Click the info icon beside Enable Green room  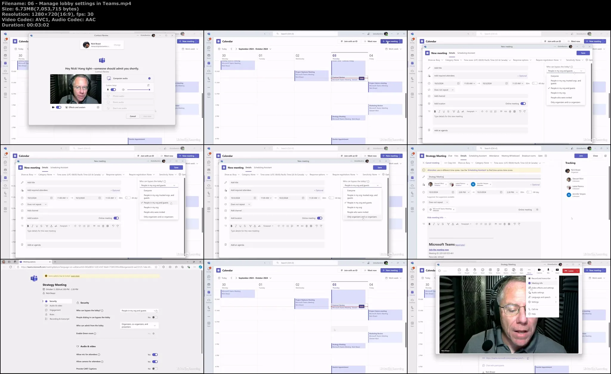pos(95,334)
